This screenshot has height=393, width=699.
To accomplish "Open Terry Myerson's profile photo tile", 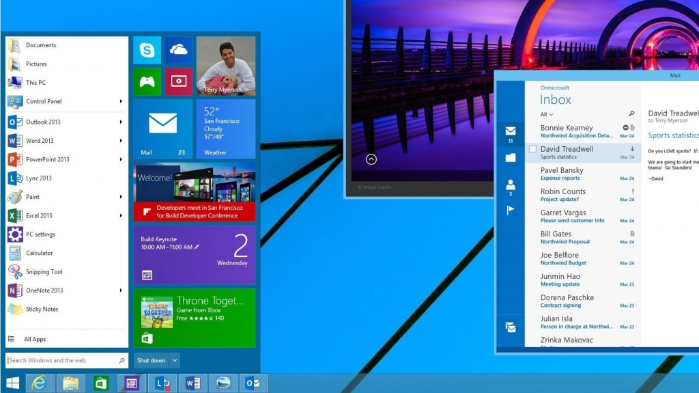I will click(x=225, y=66).
